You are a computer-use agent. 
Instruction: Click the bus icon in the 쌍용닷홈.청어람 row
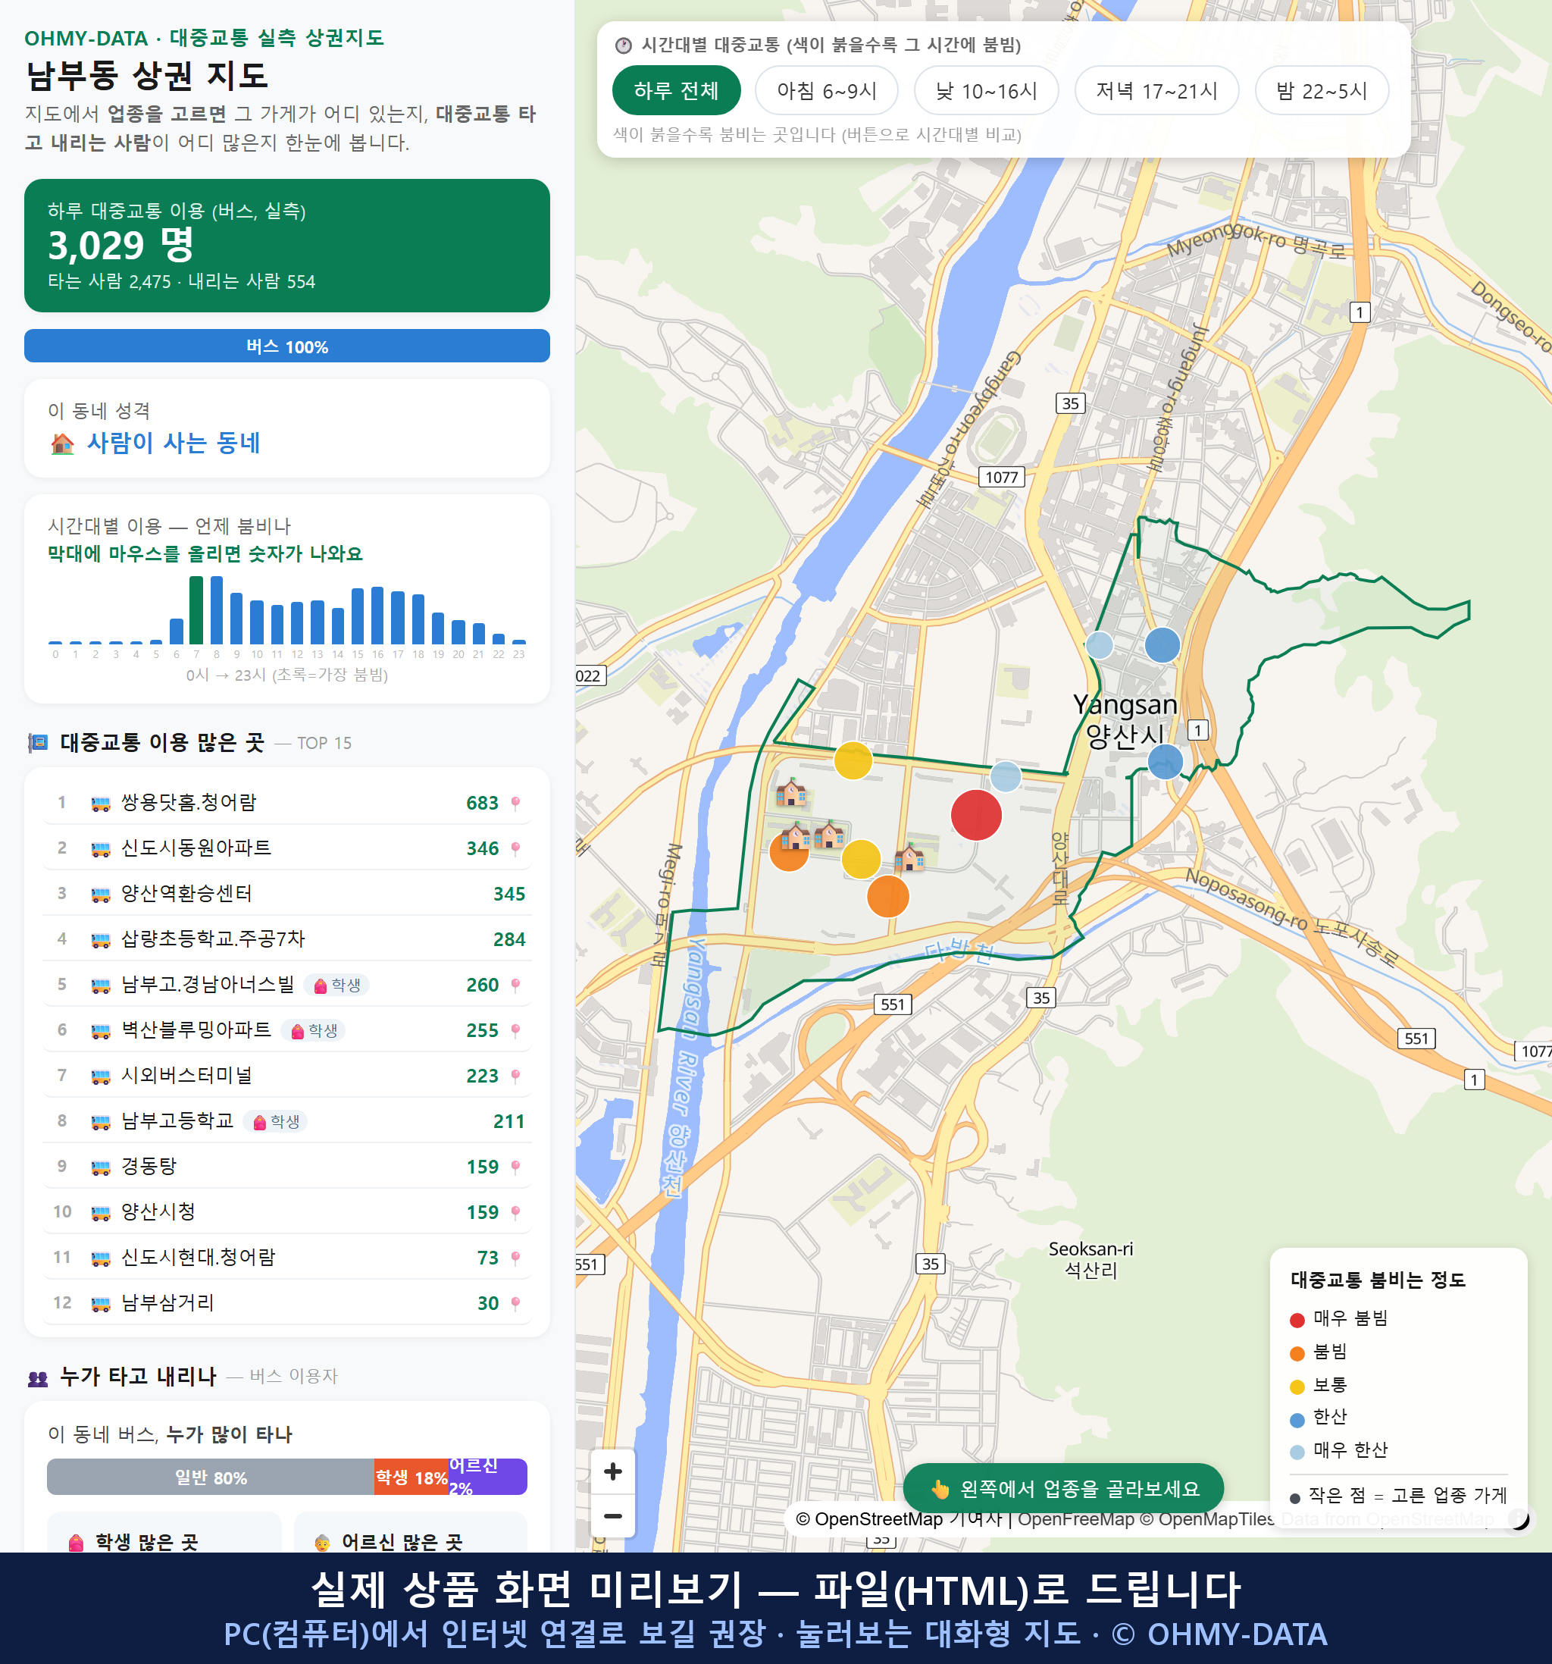click(100, 804)
